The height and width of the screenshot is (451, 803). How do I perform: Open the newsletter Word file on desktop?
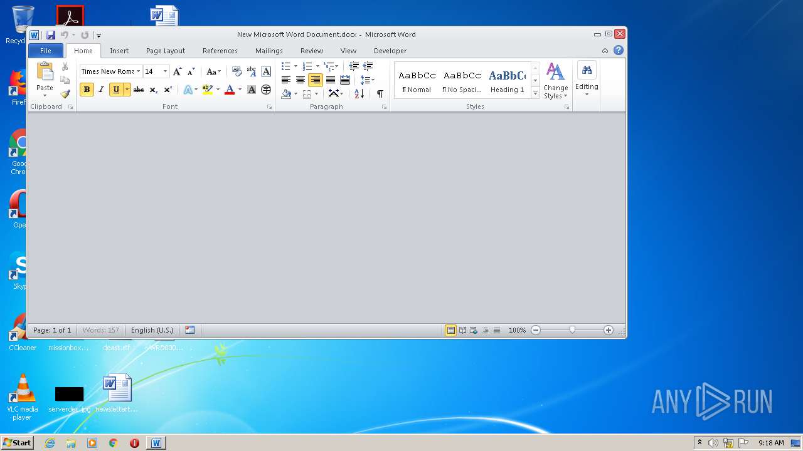tap(117, 393)
